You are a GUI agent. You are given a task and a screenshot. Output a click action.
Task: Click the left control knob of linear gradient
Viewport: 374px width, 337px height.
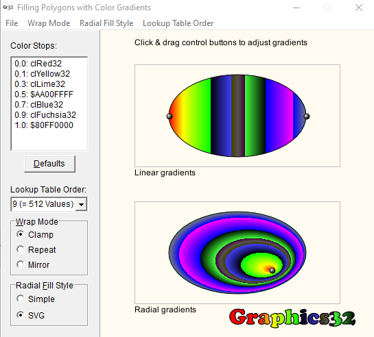point(170,116)
